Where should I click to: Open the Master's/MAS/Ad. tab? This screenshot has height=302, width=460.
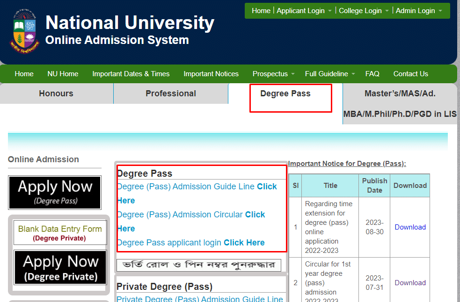(400, 93)
